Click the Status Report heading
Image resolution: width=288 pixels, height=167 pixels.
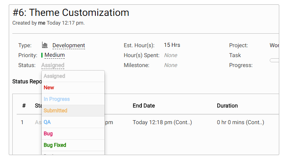tap(27, 81)
